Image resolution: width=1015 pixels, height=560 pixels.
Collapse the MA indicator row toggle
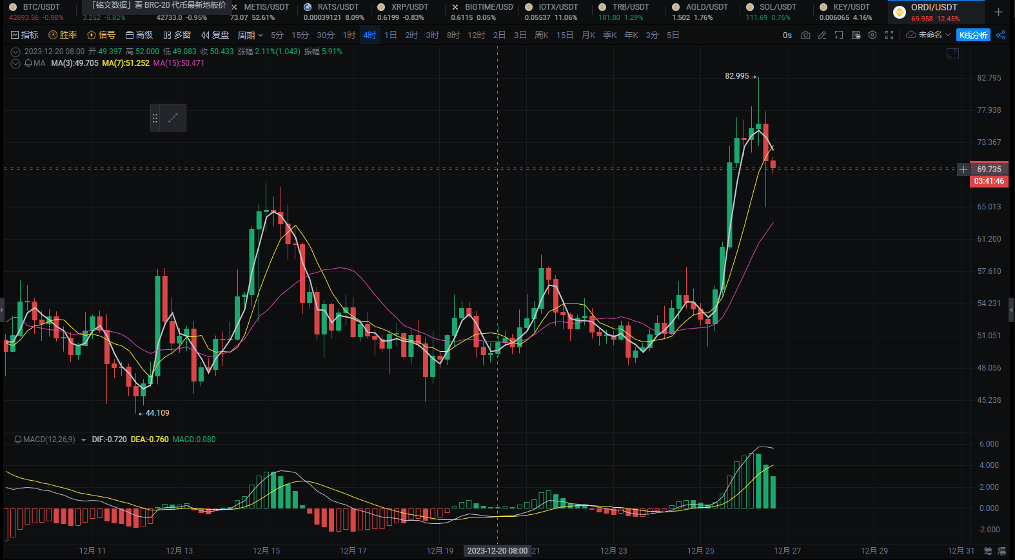click(15, 63)
